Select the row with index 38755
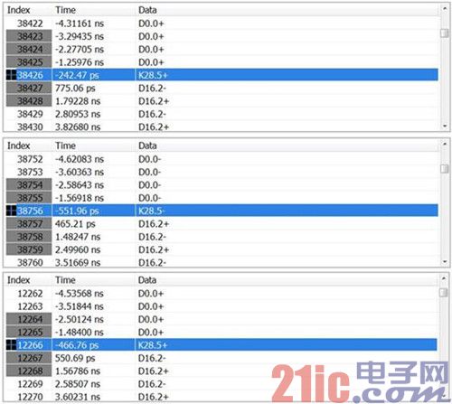 [221, 198]
